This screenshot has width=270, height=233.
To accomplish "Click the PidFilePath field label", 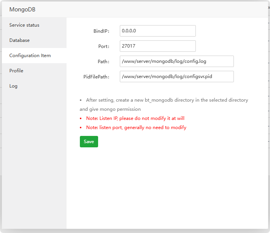I will point(96,77).
